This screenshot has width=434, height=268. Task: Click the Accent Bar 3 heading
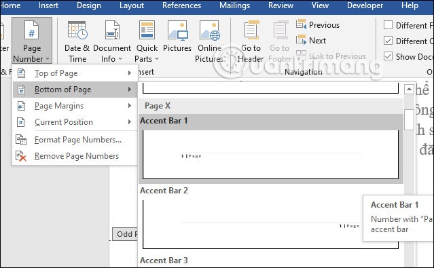[164, 261]
